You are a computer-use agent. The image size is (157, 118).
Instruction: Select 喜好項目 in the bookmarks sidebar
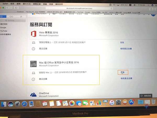point(4,24)
